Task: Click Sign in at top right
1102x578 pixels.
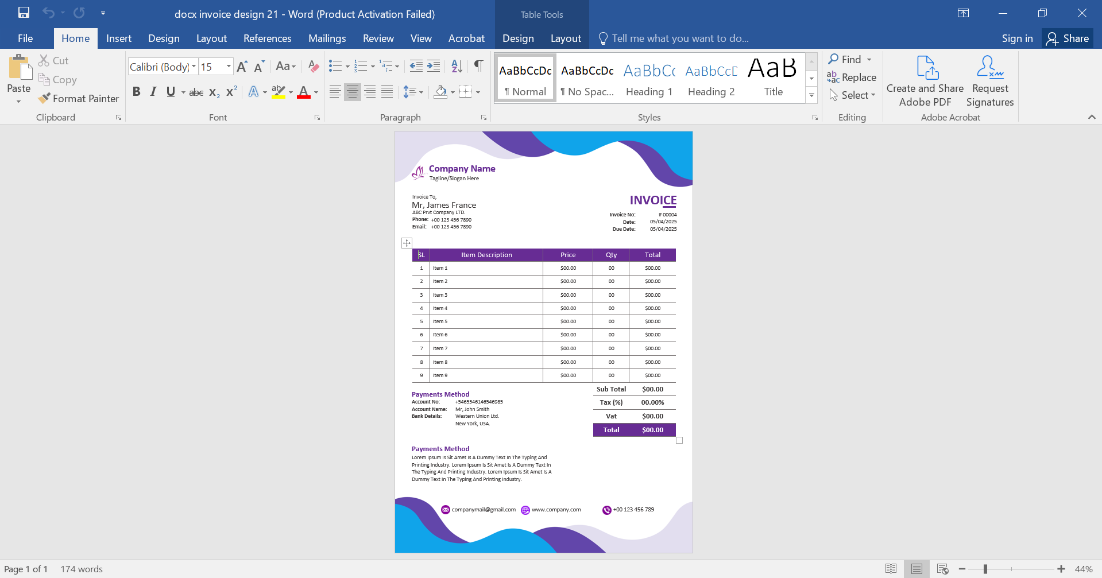Action: (x=1016, y=38)
